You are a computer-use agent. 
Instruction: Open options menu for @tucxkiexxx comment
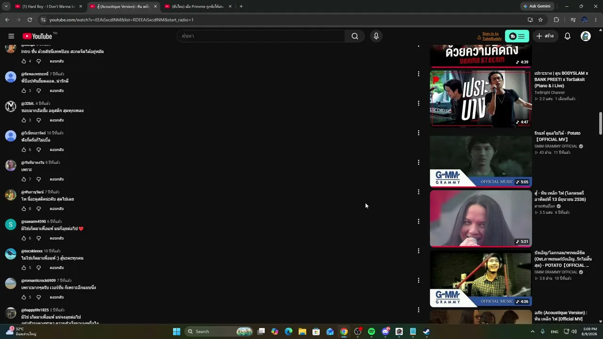[418, 251]
